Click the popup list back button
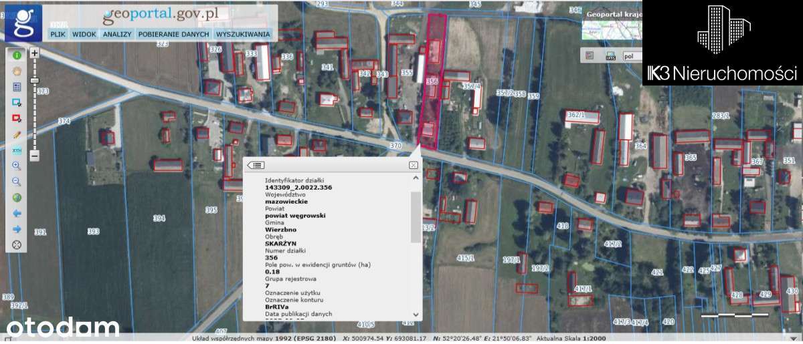This screenshot has height=344, width=803. 257,165
